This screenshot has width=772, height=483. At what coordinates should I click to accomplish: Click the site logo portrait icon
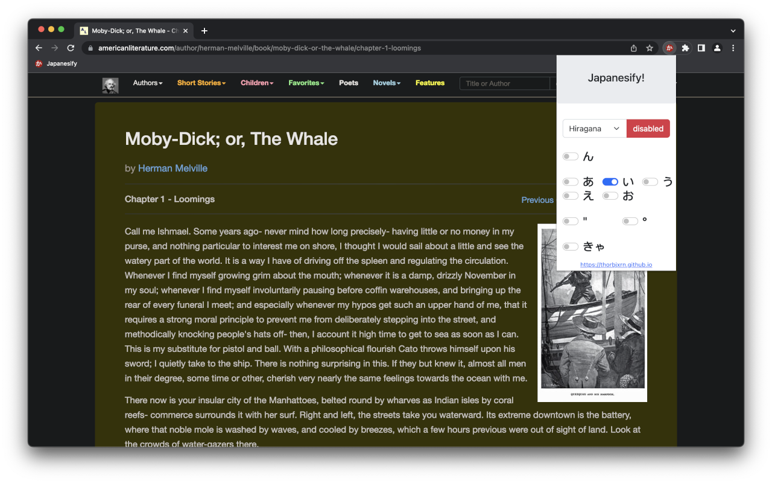pyautogui.click(x=110, y=85)
